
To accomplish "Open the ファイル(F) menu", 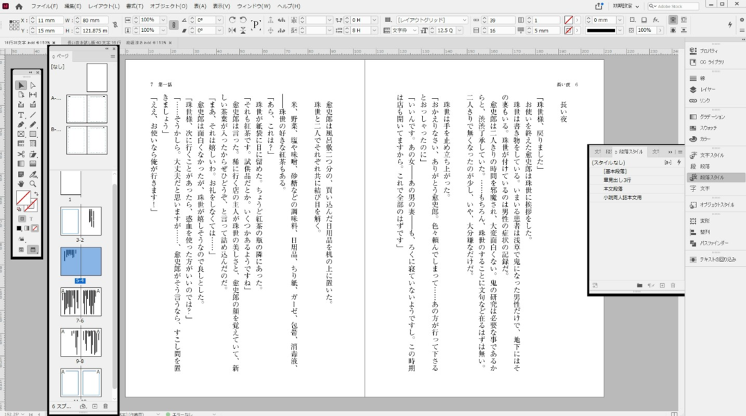I will (x=44, y=6).
